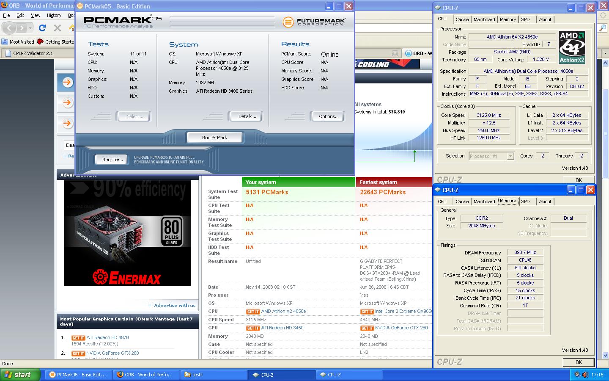609x381 pixels.
Task: Open Edit menu in Firefox
Action: [20, 15]
